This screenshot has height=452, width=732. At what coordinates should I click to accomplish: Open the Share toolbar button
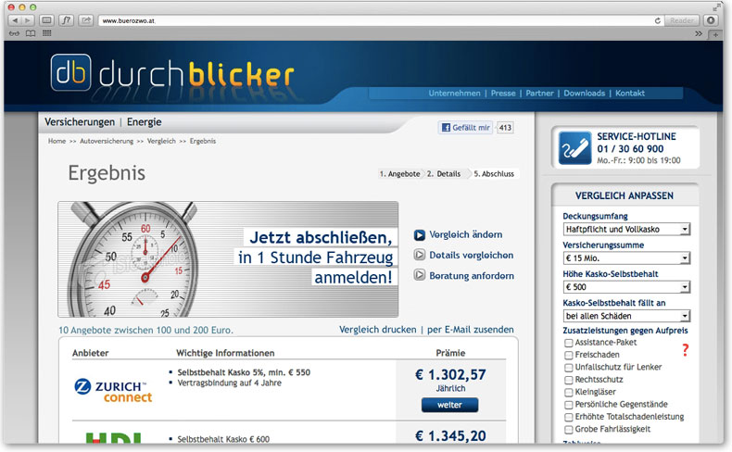(x=86, y=20)
